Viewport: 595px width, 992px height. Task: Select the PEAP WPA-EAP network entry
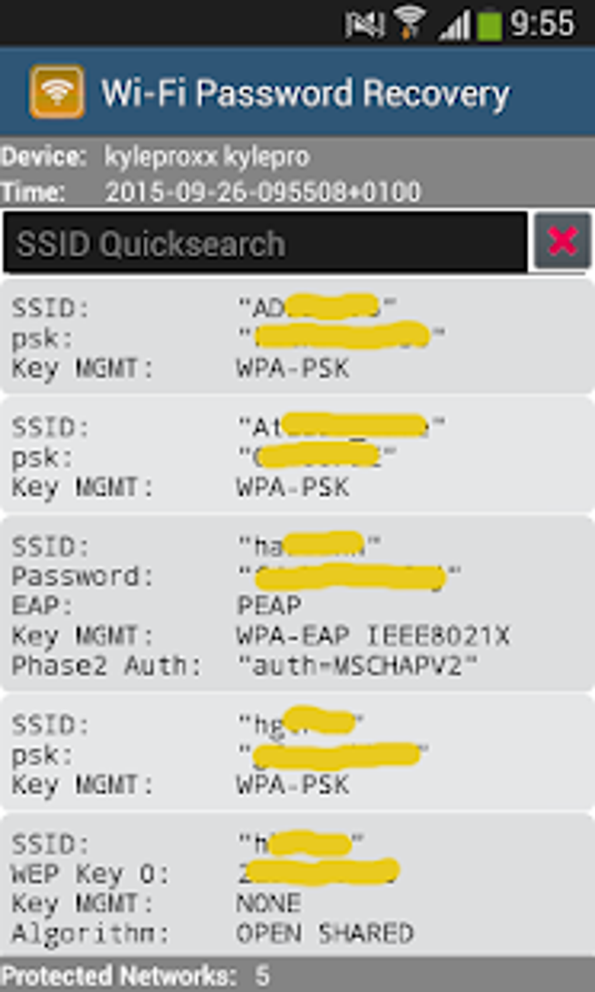coord(297,605)
